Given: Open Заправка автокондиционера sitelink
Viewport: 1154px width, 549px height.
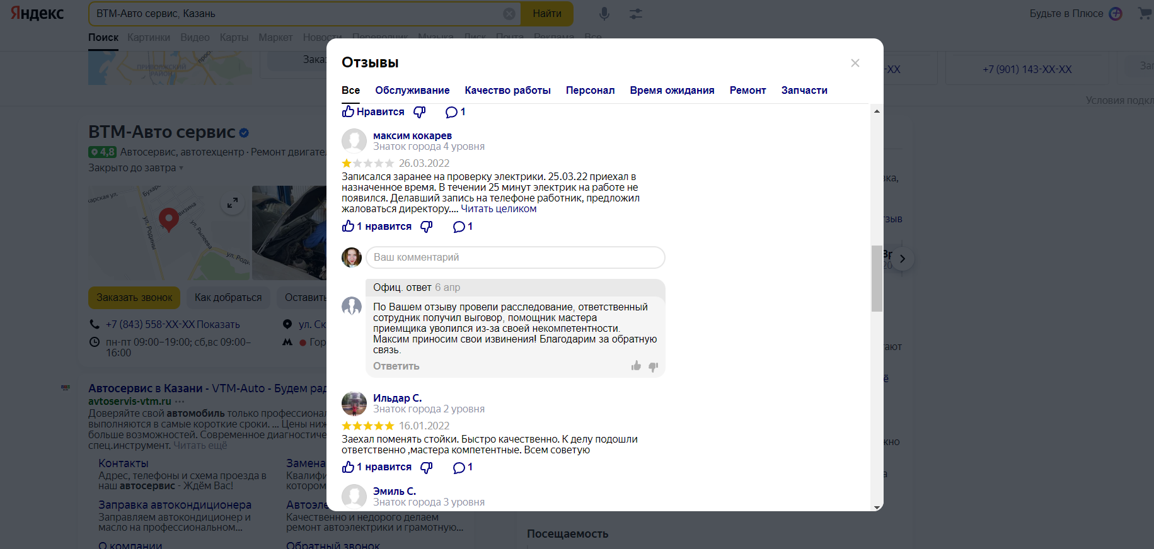Looking at the screenshot, I should (175, 505).
